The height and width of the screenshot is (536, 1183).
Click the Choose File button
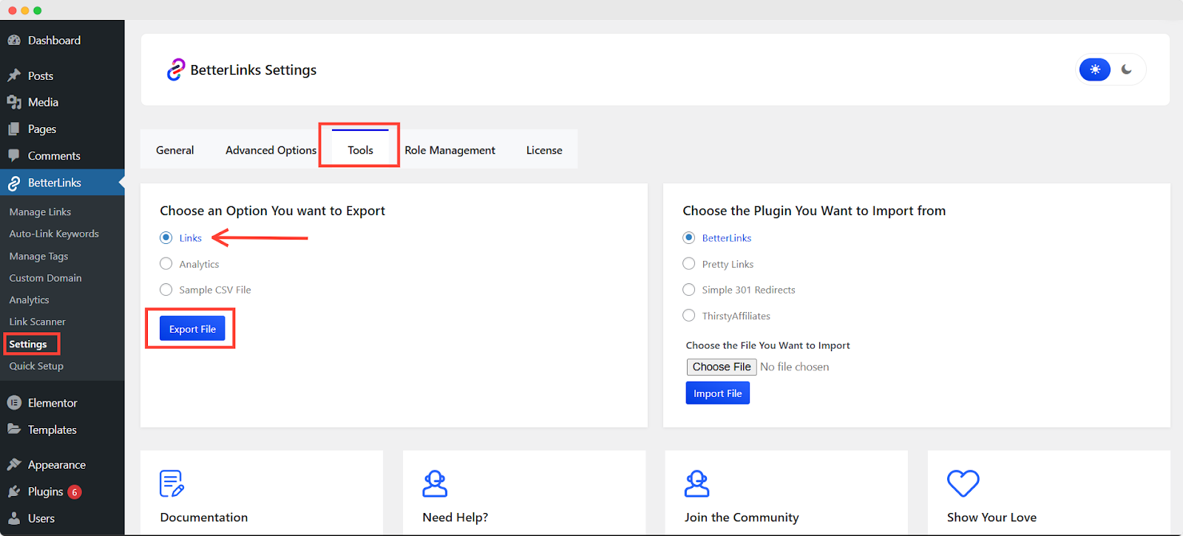coord(722,367)
